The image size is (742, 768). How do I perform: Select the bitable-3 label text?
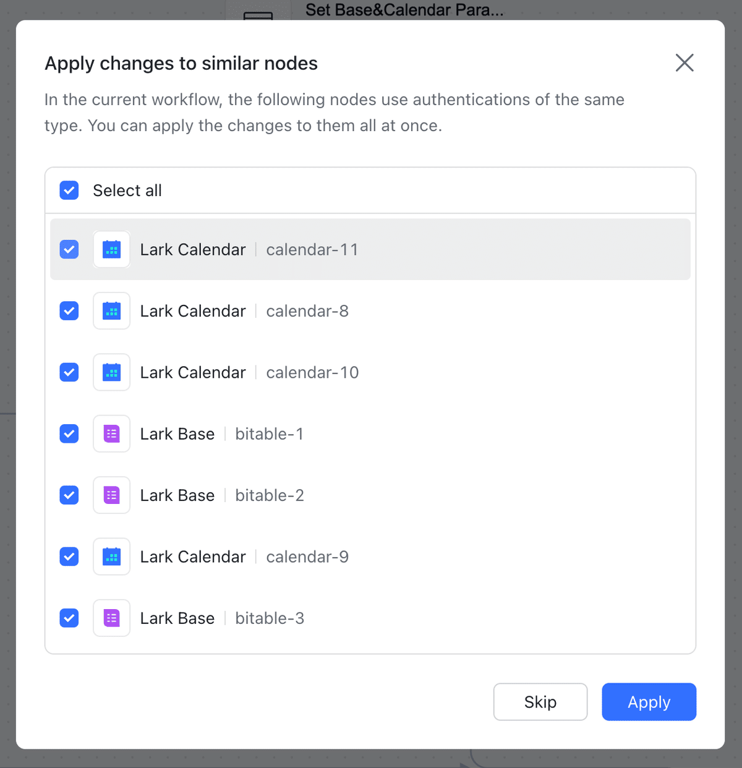(270, 618)
